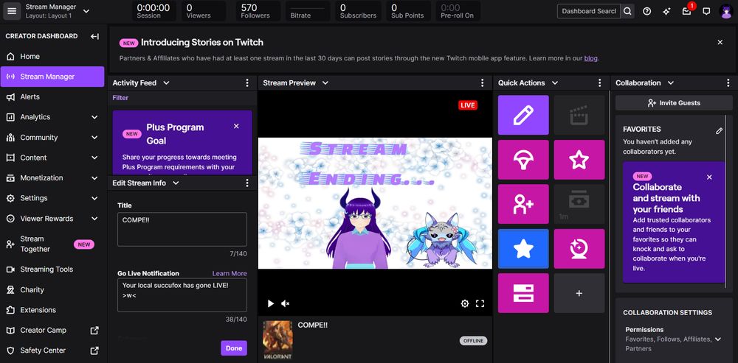Open the Collaboration panel dropdown
Image resolution: width=738 pixels, height=363 pixels.
coord(671,82)
